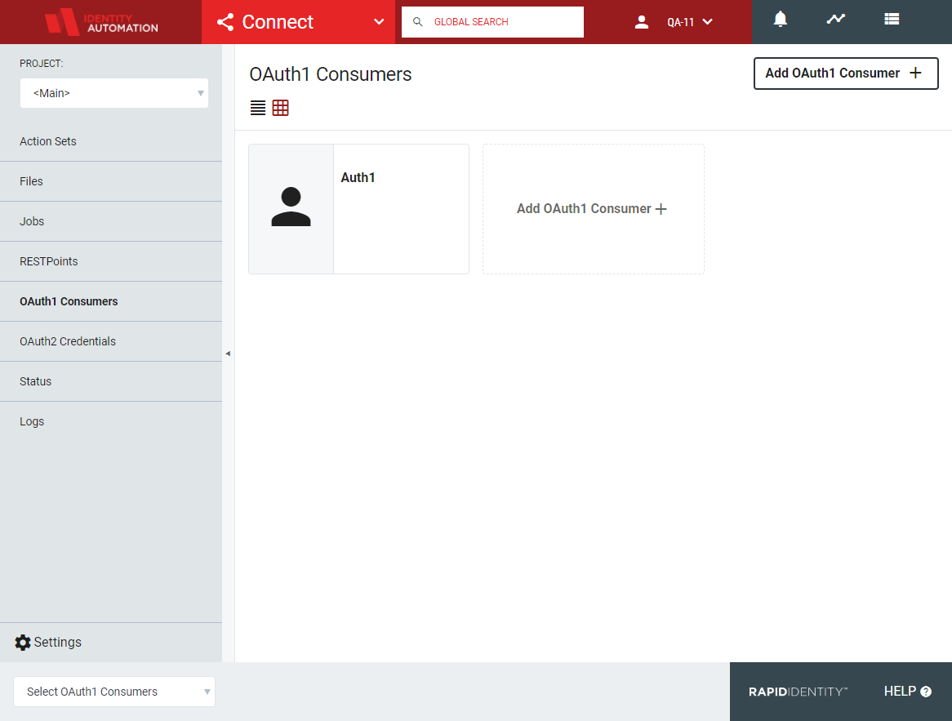Image resolution: width=952 pixels, height=721 pixels.
Task: Go to Action Sets
Action: [111, 141]
